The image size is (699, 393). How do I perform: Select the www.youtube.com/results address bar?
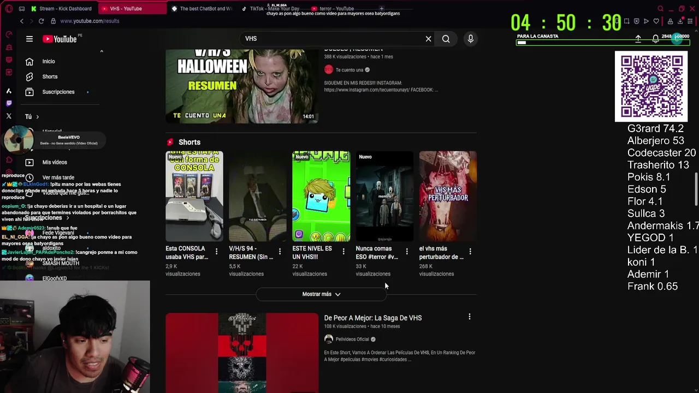(x=90, y=21)
